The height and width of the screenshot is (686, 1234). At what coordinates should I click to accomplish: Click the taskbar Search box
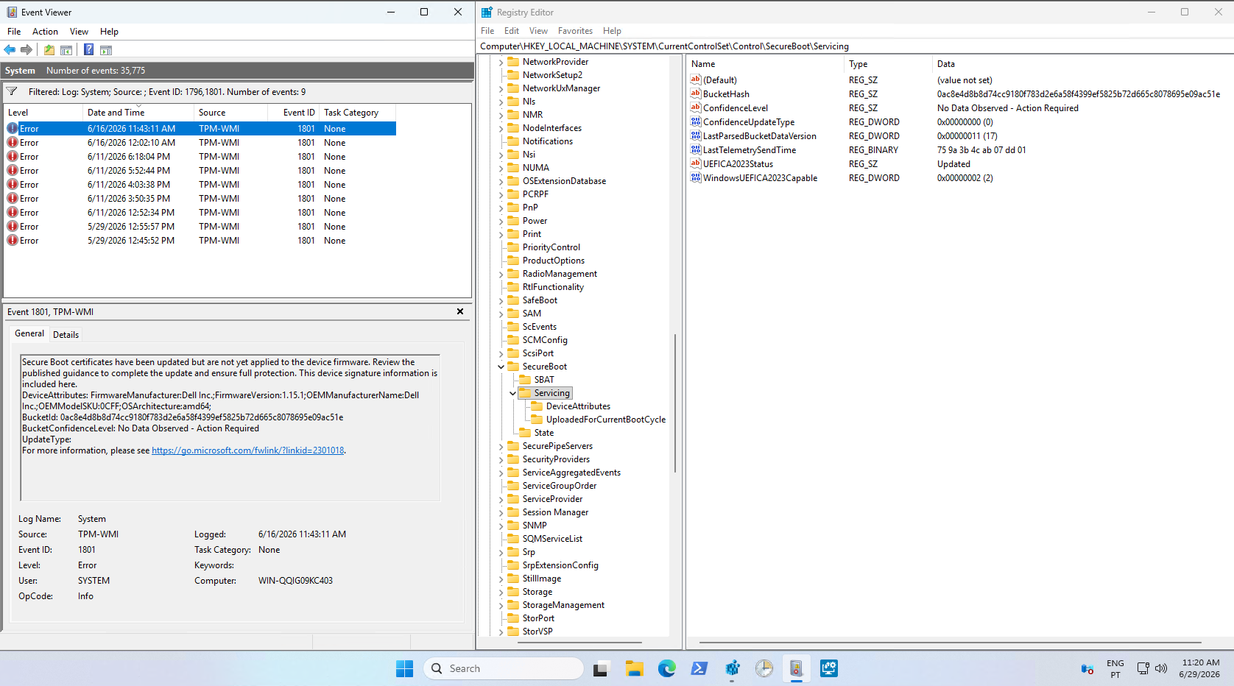(x=504, y=668)
